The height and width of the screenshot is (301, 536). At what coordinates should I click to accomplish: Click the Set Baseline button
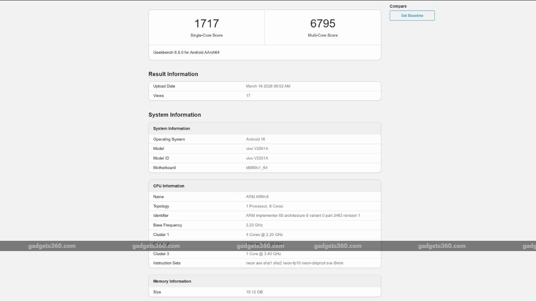pyautogui.click(x=411, y=15)
